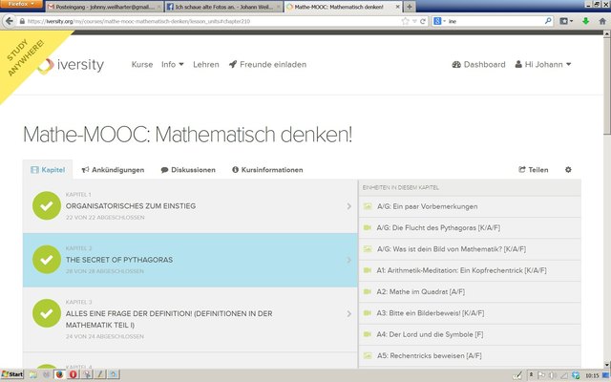This screenshot has height=382, width=611.
Task: Click the iversity logo
Action: [72, 65]
